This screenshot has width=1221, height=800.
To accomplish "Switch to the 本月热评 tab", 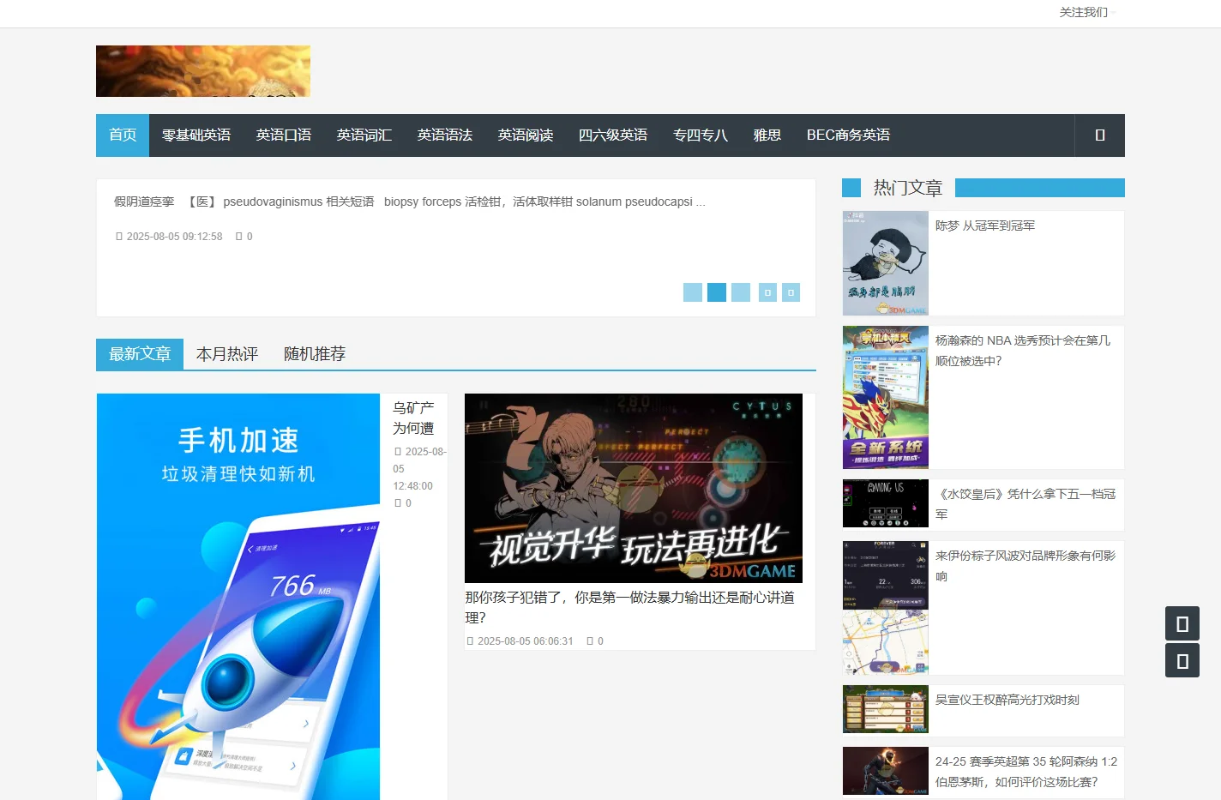I will pos(227,354).
